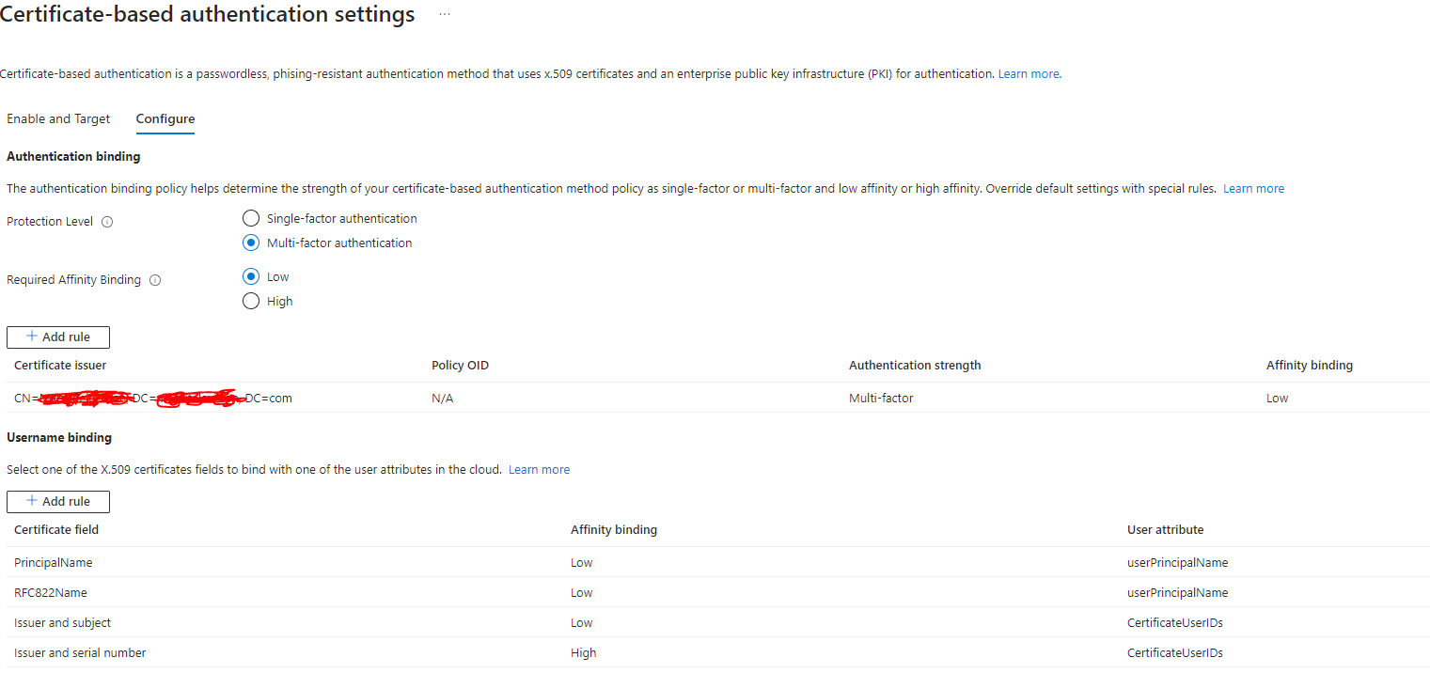Add rule under Authentication binding

pos(58,337)
